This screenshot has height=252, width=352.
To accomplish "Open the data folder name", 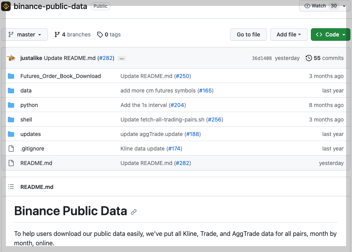I will [26, 91].
